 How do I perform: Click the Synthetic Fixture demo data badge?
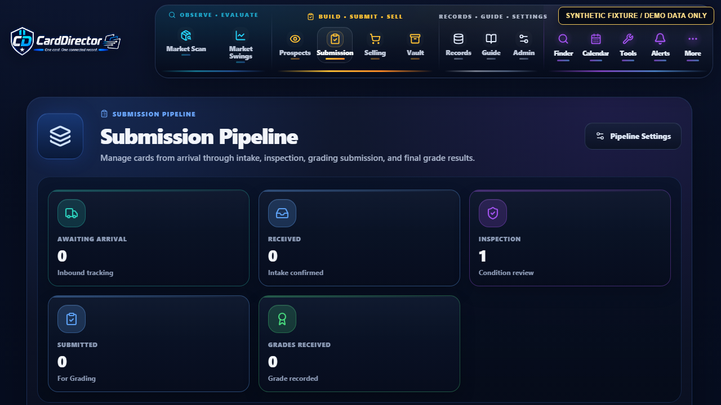(636, 16)
